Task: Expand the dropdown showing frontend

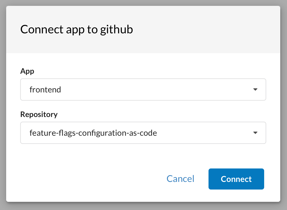Action: 143,89
